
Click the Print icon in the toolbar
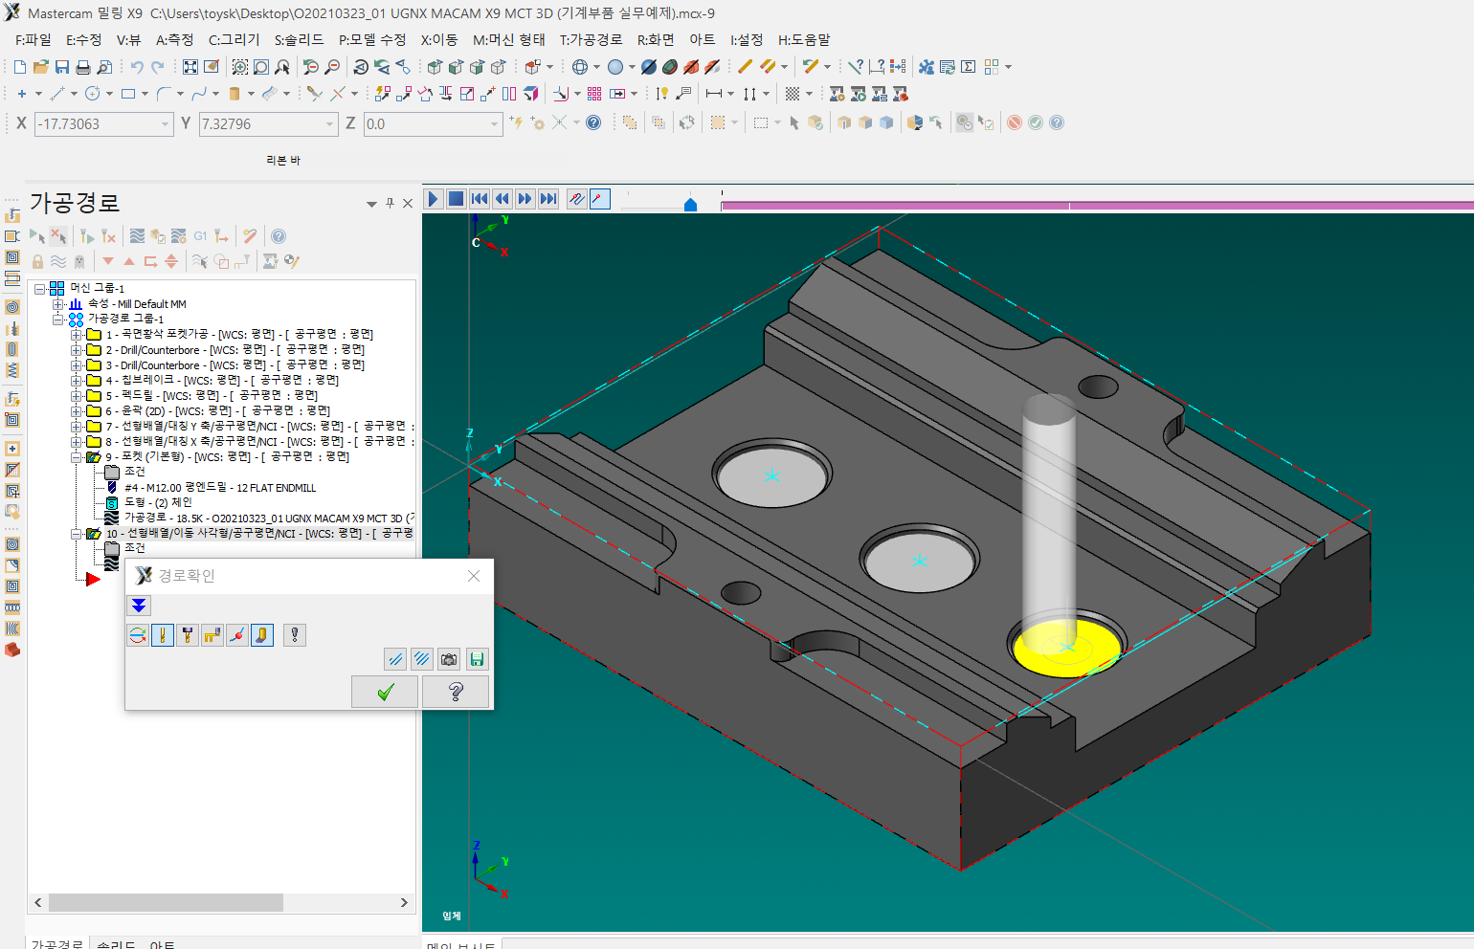point(83,67)
